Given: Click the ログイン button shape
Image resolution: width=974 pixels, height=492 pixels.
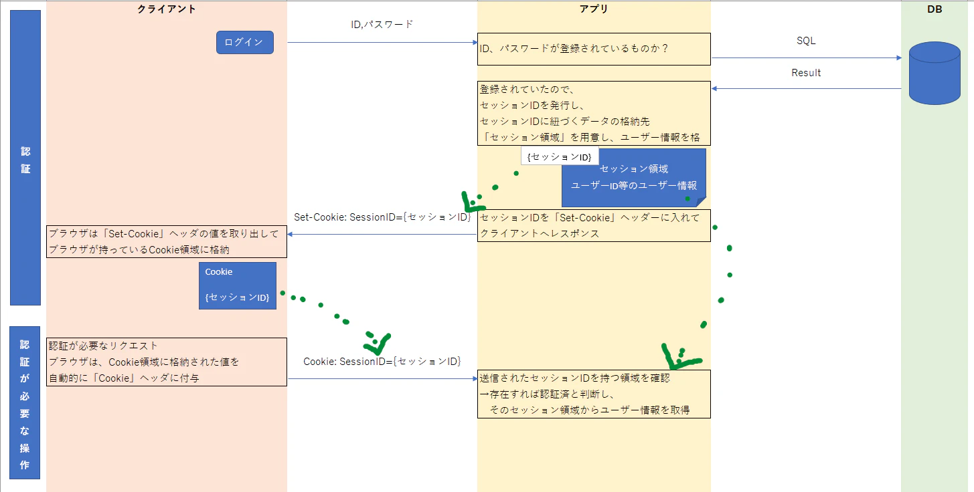Looking at the screenshot, I should (x=244, y=42).
